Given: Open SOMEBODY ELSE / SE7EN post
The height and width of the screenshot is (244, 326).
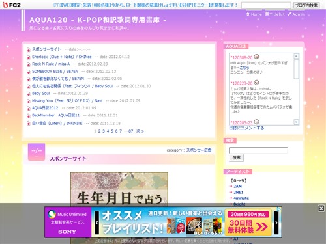Looking at the screenshot, I should [55, 72].
